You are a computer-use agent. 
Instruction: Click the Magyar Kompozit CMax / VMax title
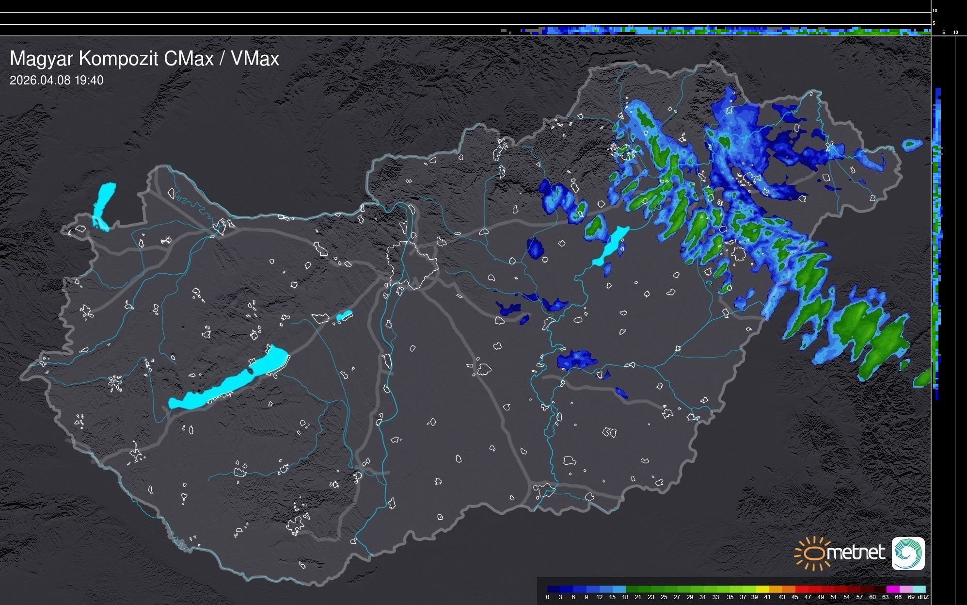pos(144,59)
